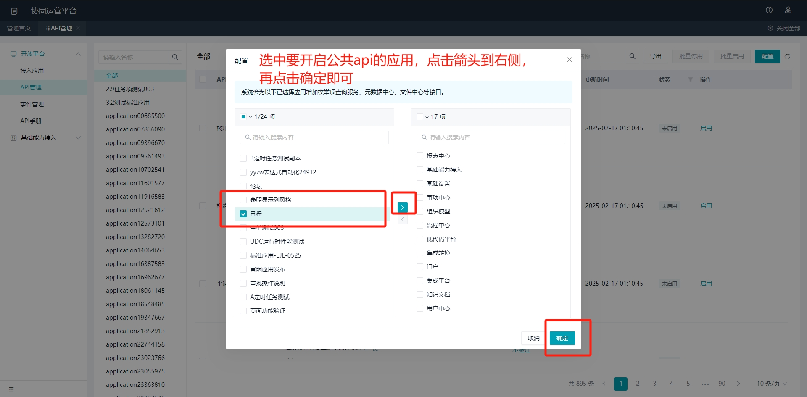This screenshot has width=807, height=397.
Task: Click the refresh icon beside 配置 button
Action: (x=787, y=57)
